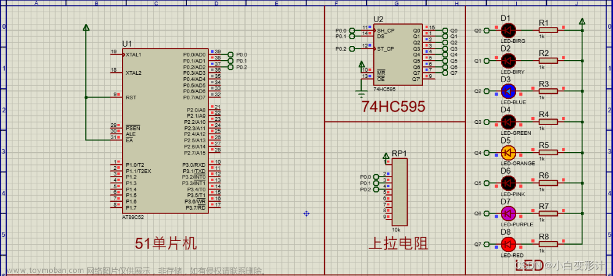Click the "XTAL1" pin label on U1
Screen dimensions: 613x276
133,55
